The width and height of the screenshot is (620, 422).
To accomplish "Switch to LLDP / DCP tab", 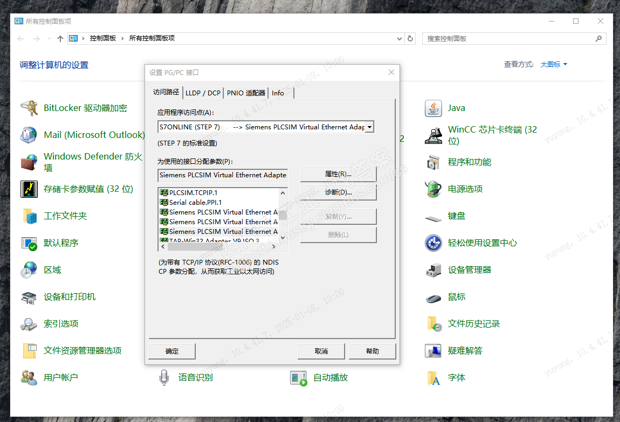I will 203,93.
